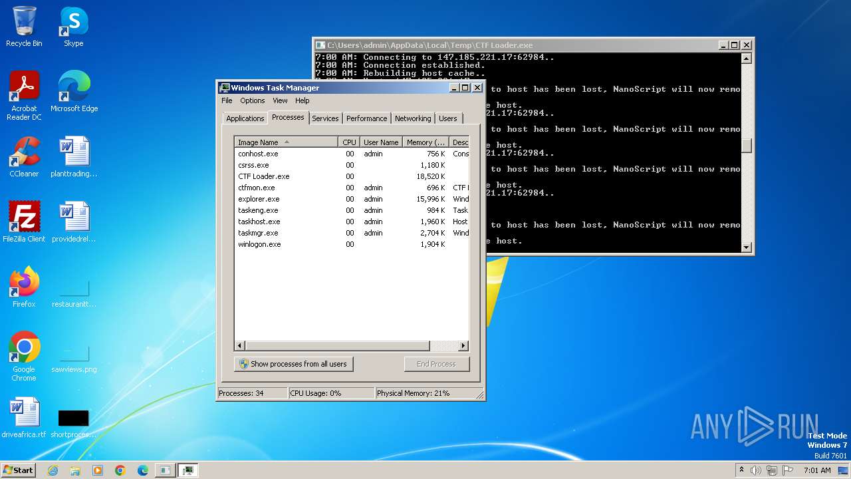This screenshot has height=479, width=851.
Task: Open the Options menu in Task Manager
Action: 253,100
